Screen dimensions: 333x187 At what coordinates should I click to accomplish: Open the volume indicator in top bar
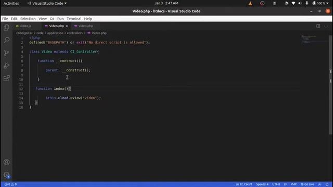tap(300, 3)
